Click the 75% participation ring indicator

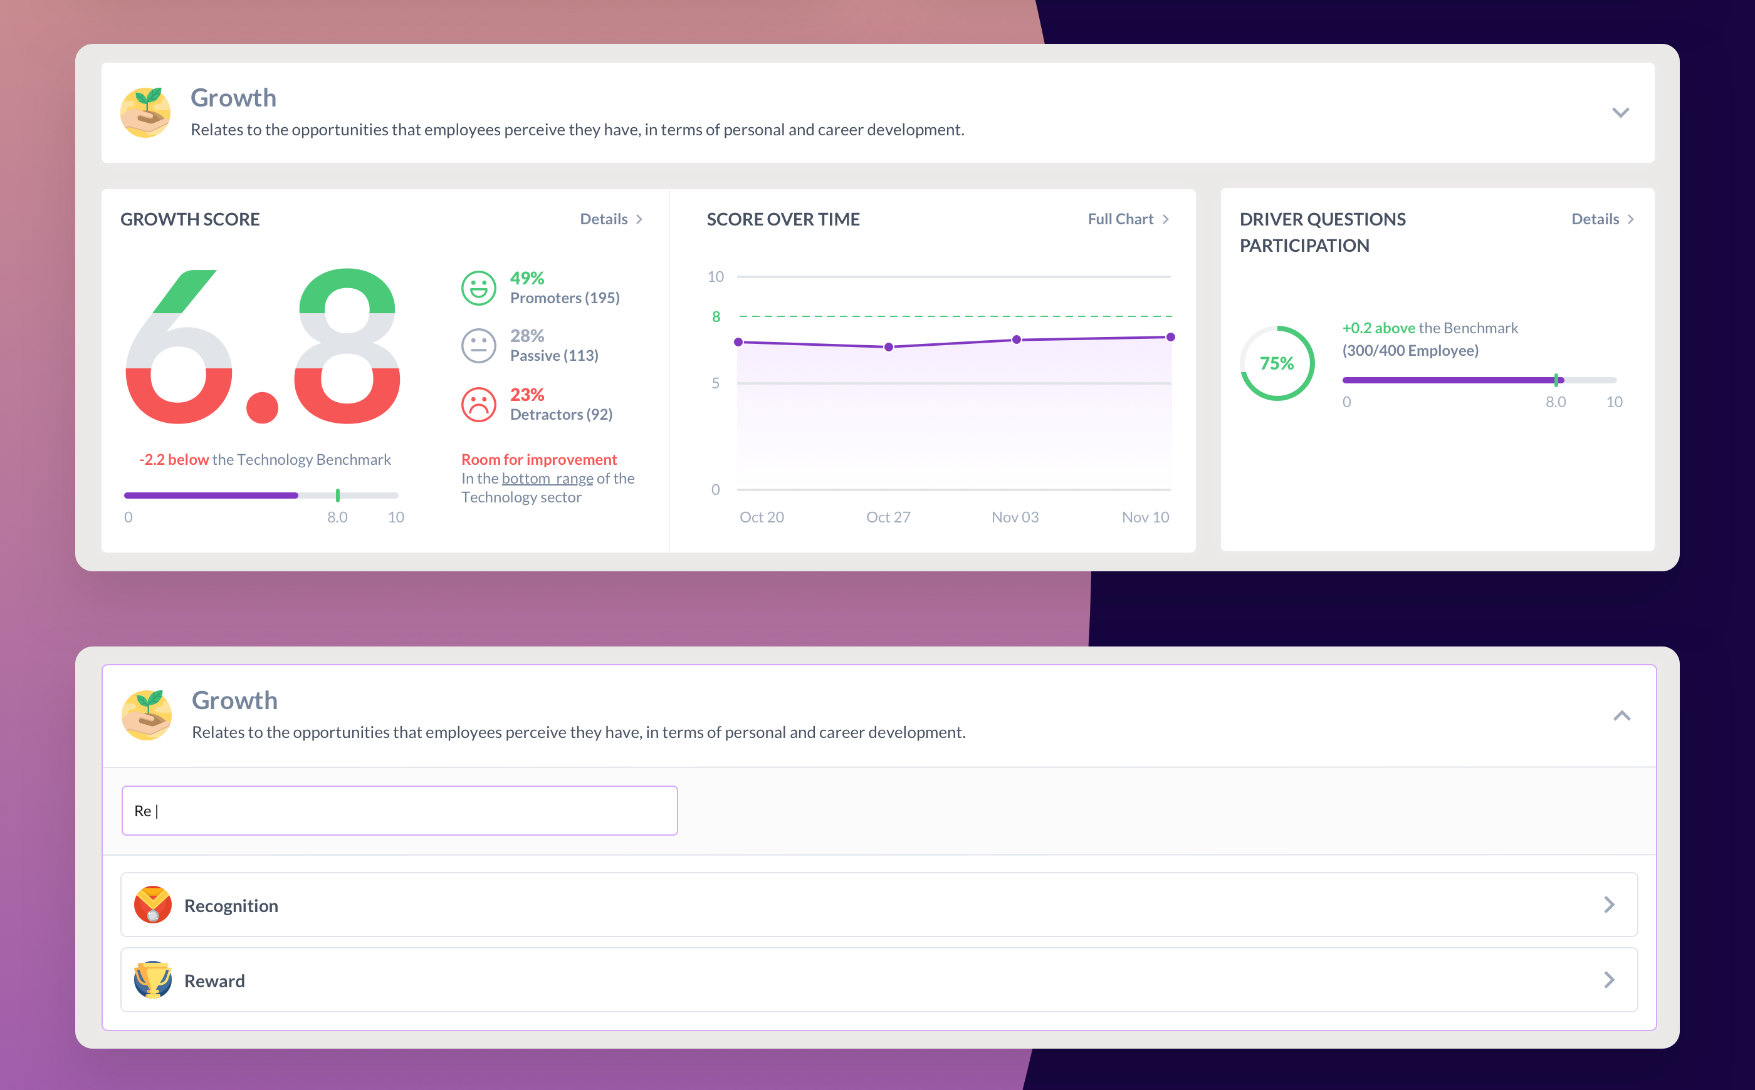click(x=1277, y=363)
